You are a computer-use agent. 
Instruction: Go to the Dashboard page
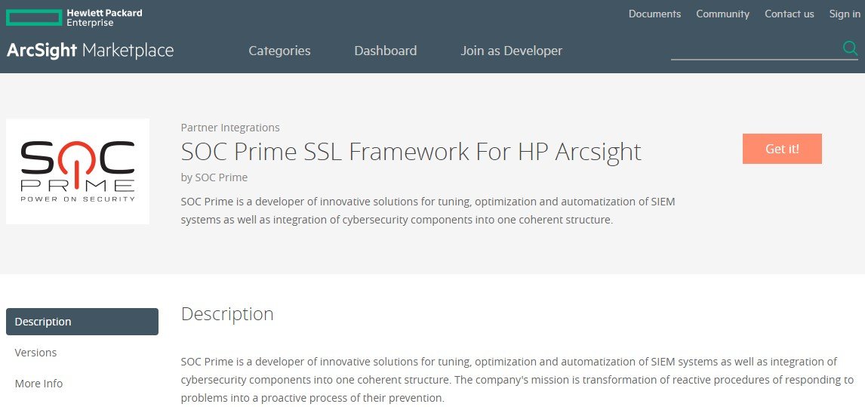point(385,51)
